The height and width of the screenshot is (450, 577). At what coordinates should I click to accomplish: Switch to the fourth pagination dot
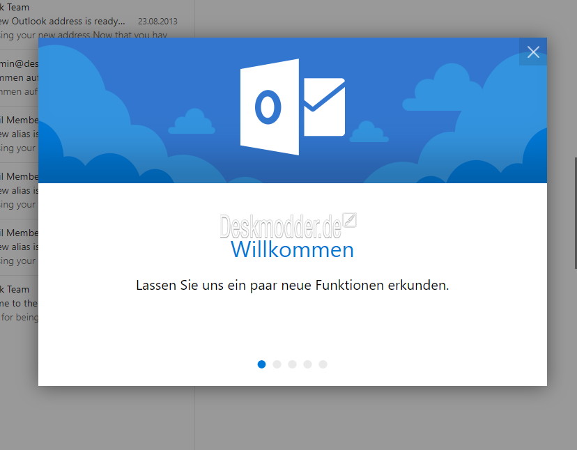click(x=307, y=364)
